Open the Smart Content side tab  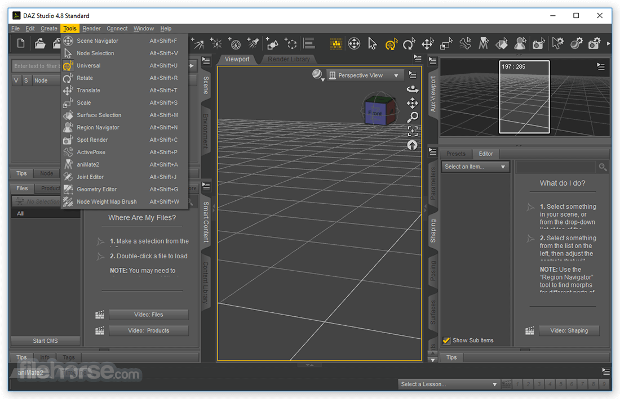point(206,222)
